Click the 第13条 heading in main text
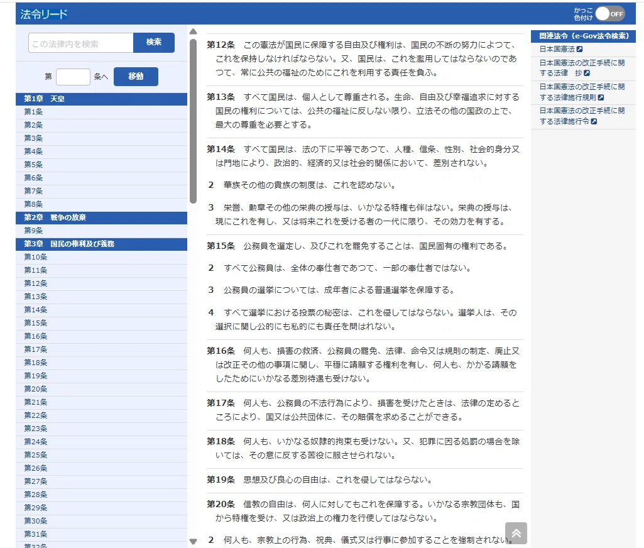The image size is (644, 548). (x=221, y=97)
